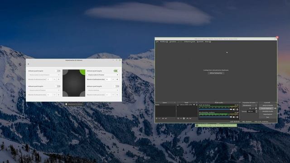Screen dimensions: 290x163
Task: Mute the Audio del desktop speaker icon
Action: pyautogui.click(x=234, y=110)
